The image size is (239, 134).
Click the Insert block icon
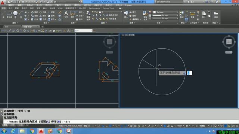click(x=126, y=15)
